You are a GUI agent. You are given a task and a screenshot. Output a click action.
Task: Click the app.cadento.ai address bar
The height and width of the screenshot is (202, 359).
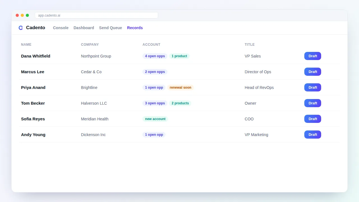click(x=96, y=15)
